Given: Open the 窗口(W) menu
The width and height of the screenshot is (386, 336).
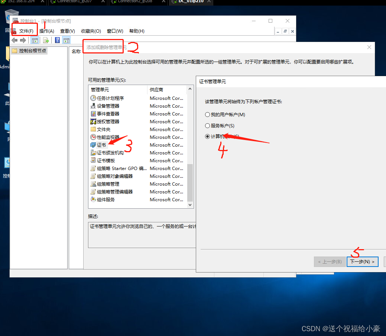Looking at the screenshot, I should 115,31.
